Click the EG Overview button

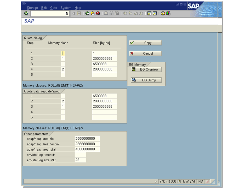coord(146,69)
